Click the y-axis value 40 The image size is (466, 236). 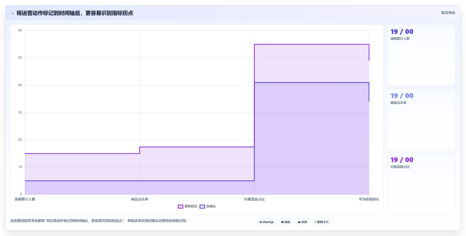(20, 85)
